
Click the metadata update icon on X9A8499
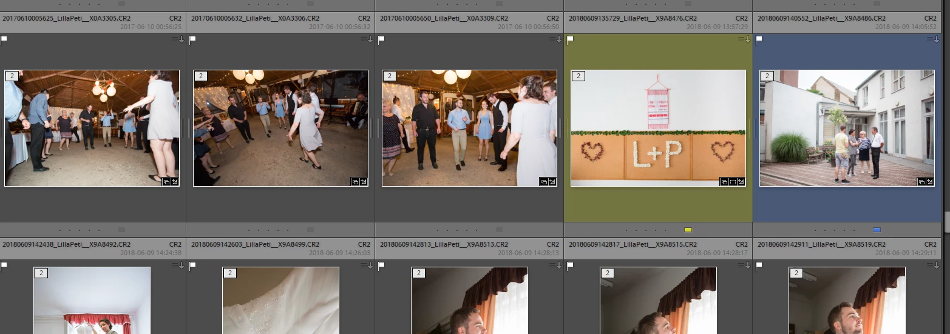(x=367, y=265)
